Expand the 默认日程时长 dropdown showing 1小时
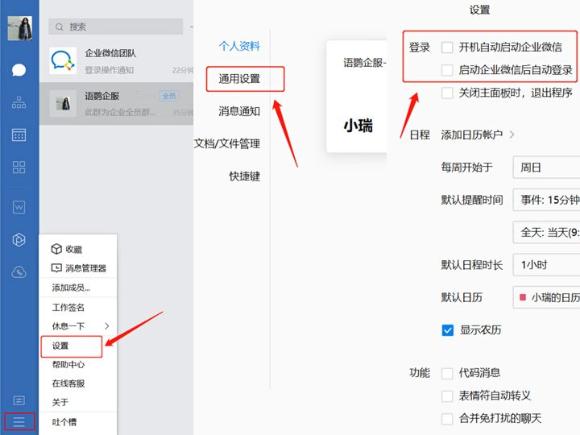 (546, 264)
